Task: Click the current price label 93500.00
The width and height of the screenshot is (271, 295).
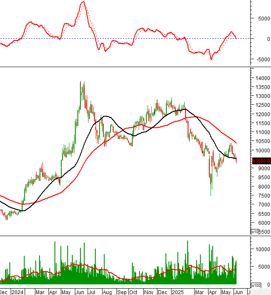Action: click(262, 161)
